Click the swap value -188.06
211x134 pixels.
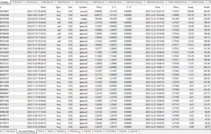tap(190, 11)
